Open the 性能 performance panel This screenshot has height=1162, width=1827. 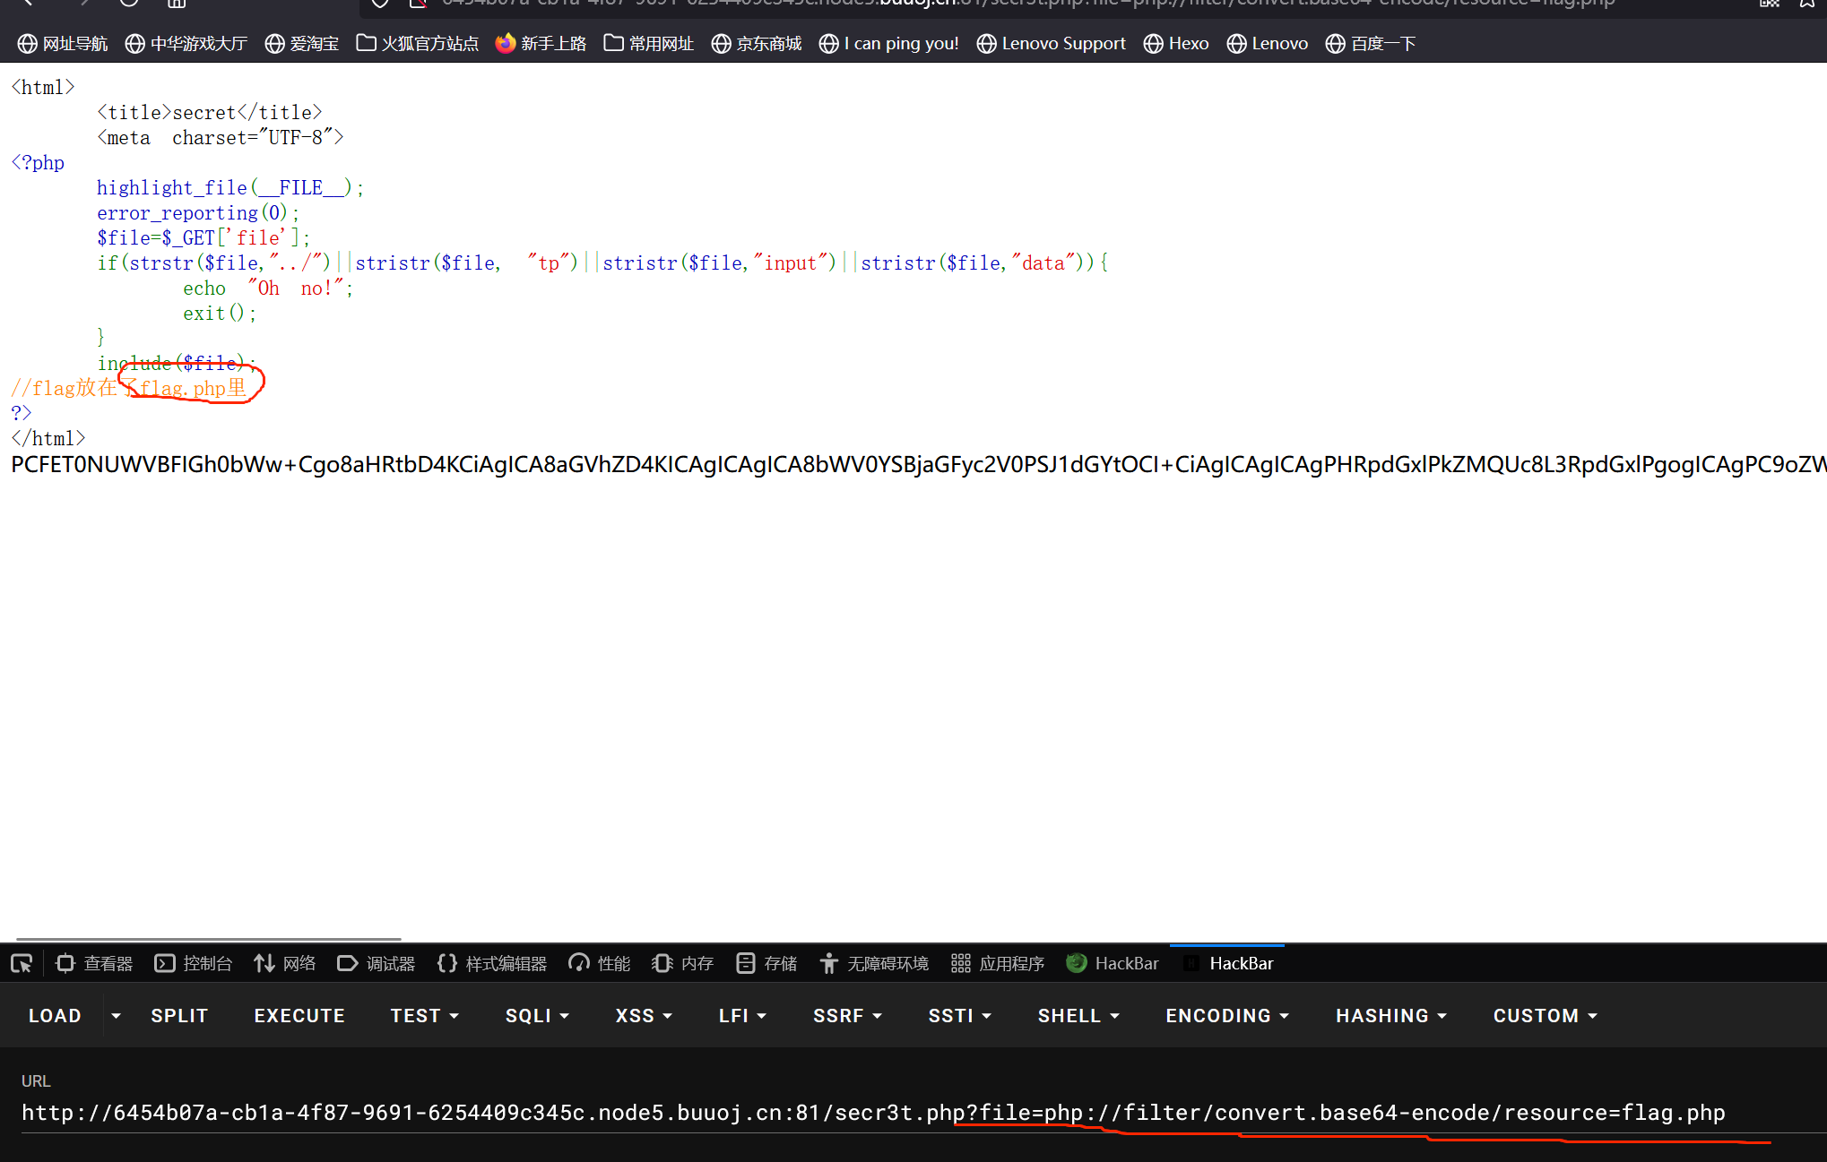coord(600,963)
